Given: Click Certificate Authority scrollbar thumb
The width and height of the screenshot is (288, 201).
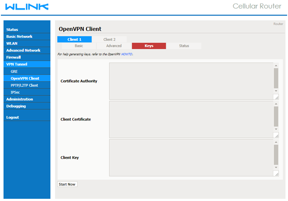Looking at the screenshot, I should [x=276, y=78].
